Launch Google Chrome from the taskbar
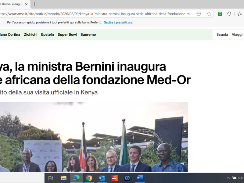This screenshot has width=244, height=183. pyautogui.click(x=89, y=178)
